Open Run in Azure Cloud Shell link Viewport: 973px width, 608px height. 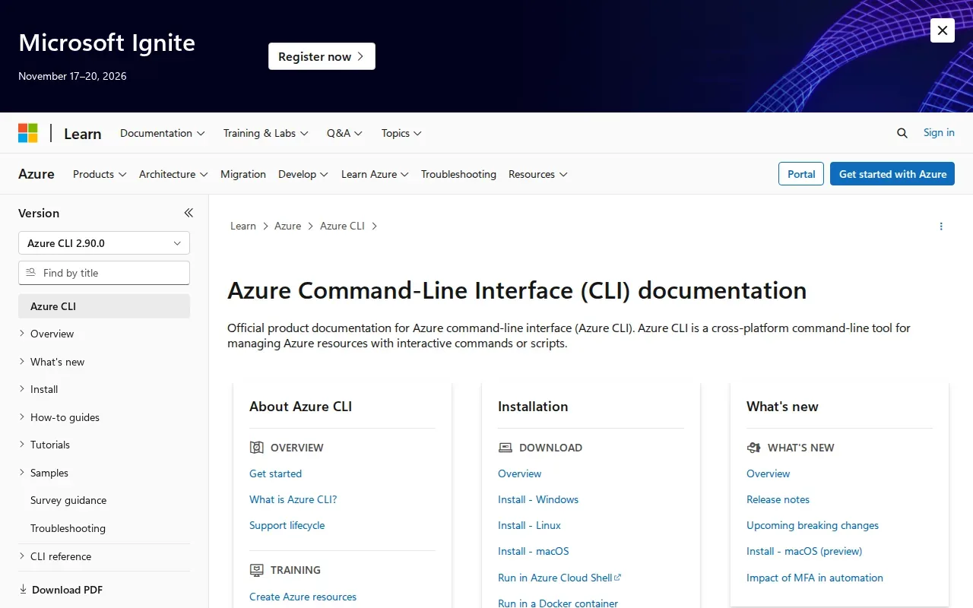(559, 578)
